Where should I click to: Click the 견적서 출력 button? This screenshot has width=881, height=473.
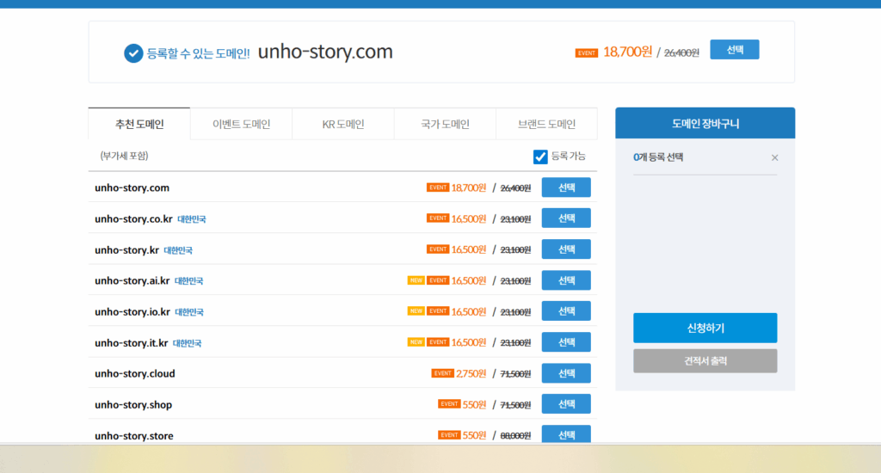705,361
